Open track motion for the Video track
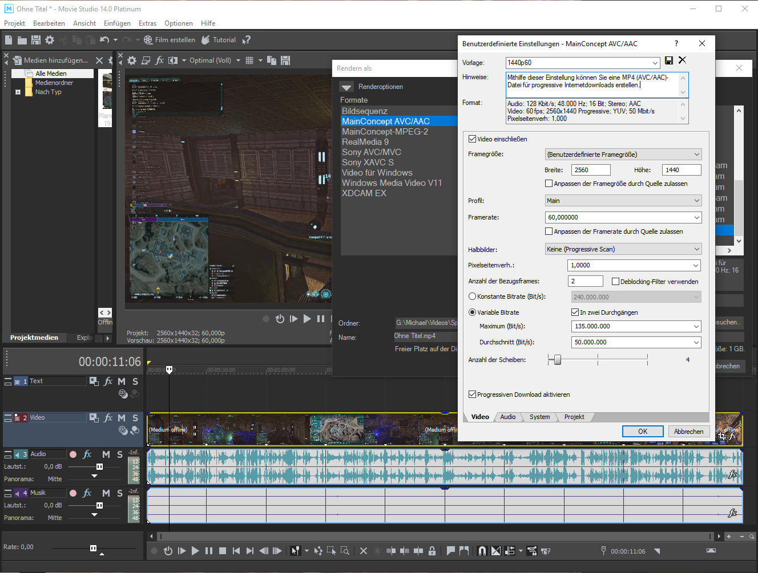Image resolution: width=758 pixels, height=573 pixels. click(x=94, y=417)
